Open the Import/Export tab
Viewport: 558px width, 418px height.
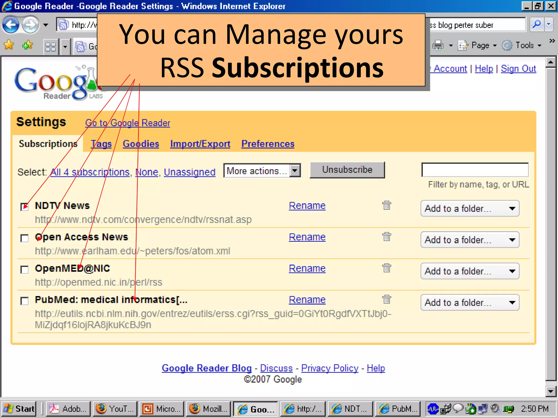[x=200, y=144]
